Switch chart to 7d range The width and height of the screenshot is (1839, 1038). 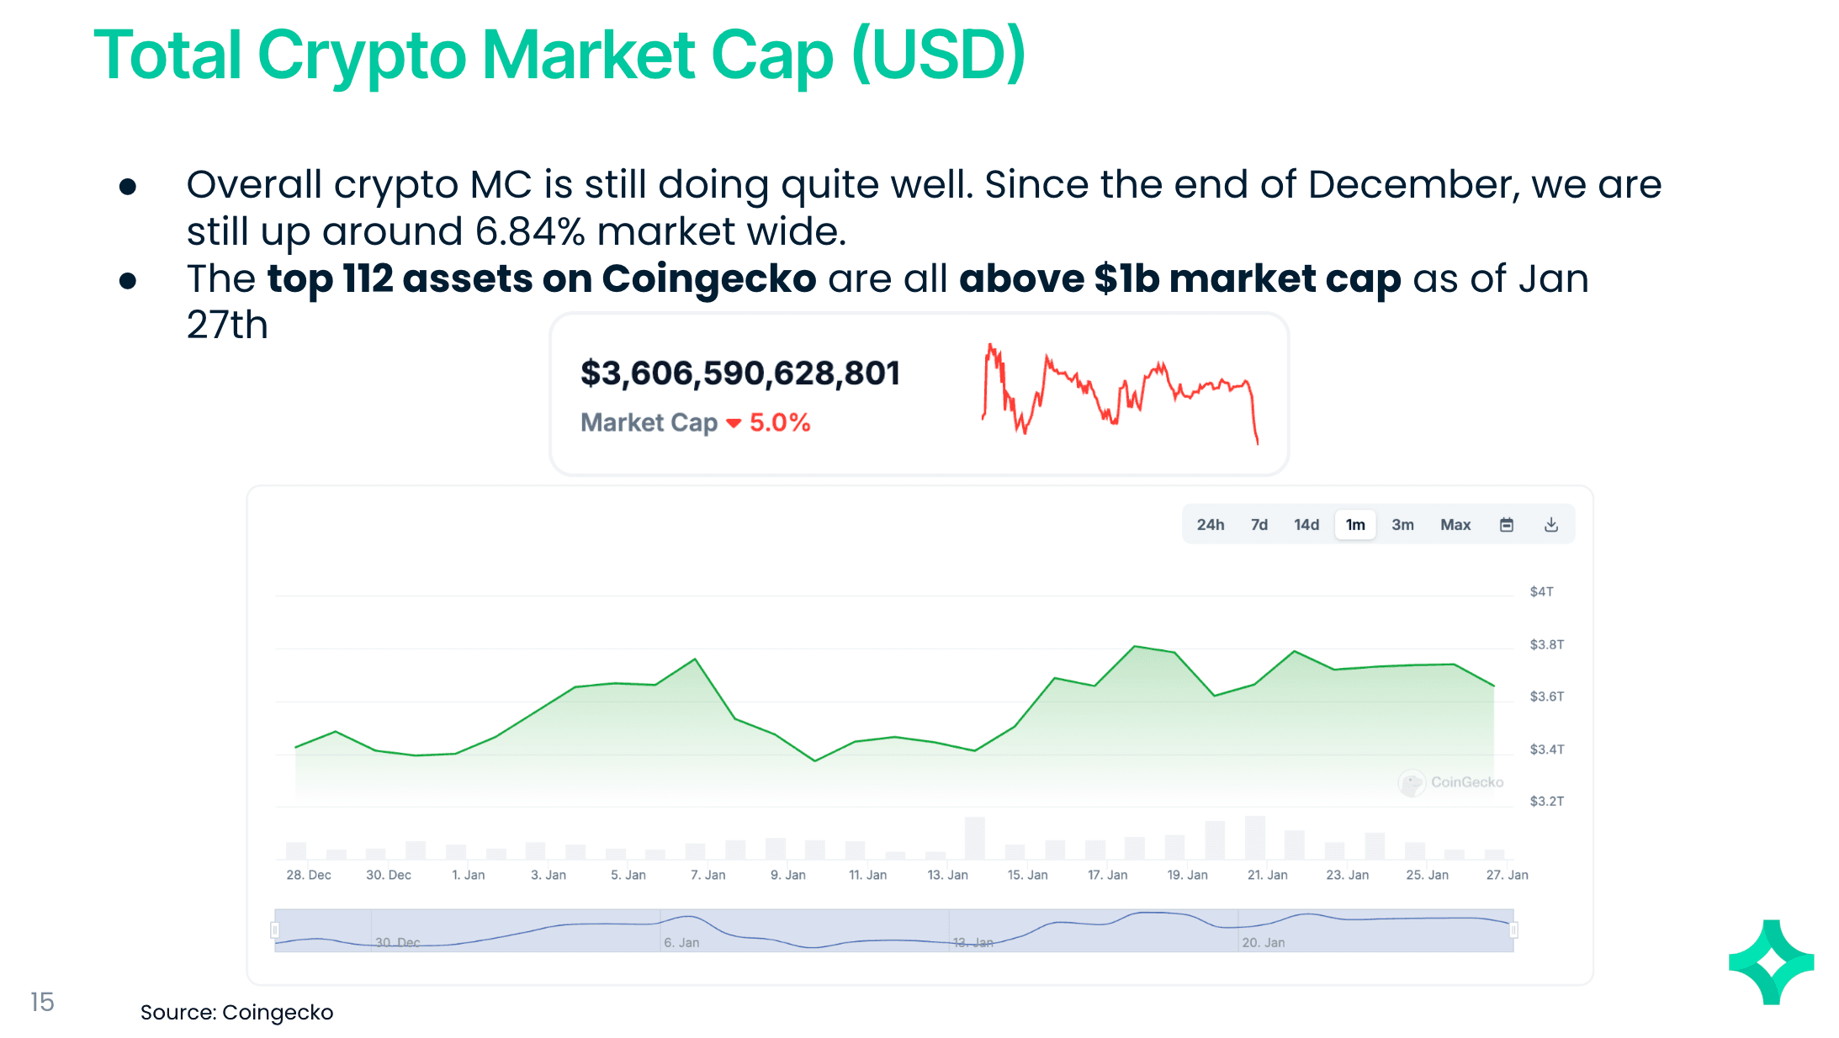[1259, 525]
